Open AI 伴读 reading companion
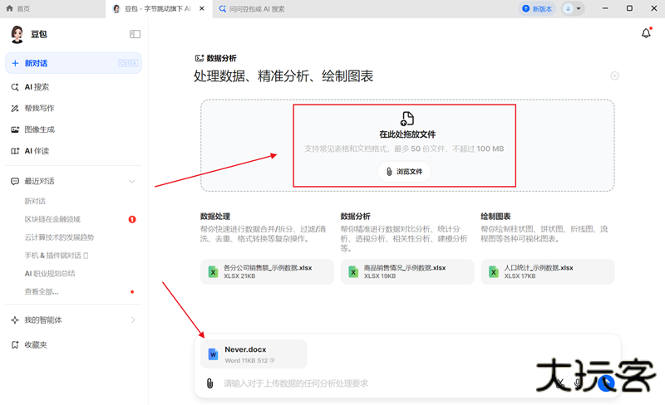Viewport: 665px width, 405px height. pos(37,151)
